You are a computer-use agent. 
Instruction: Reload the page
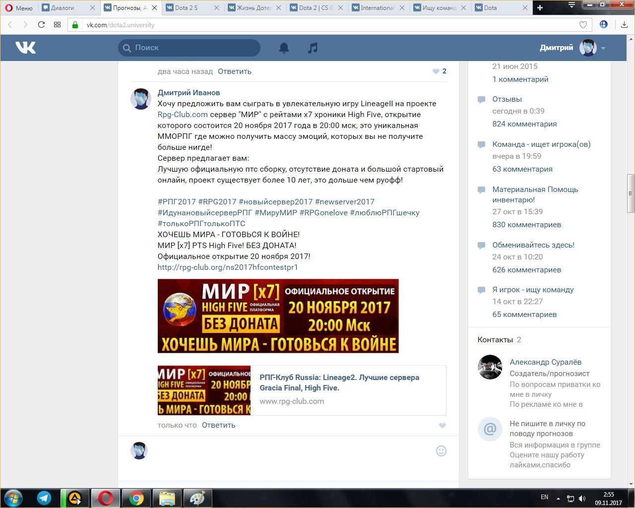[x=41, y=25]
